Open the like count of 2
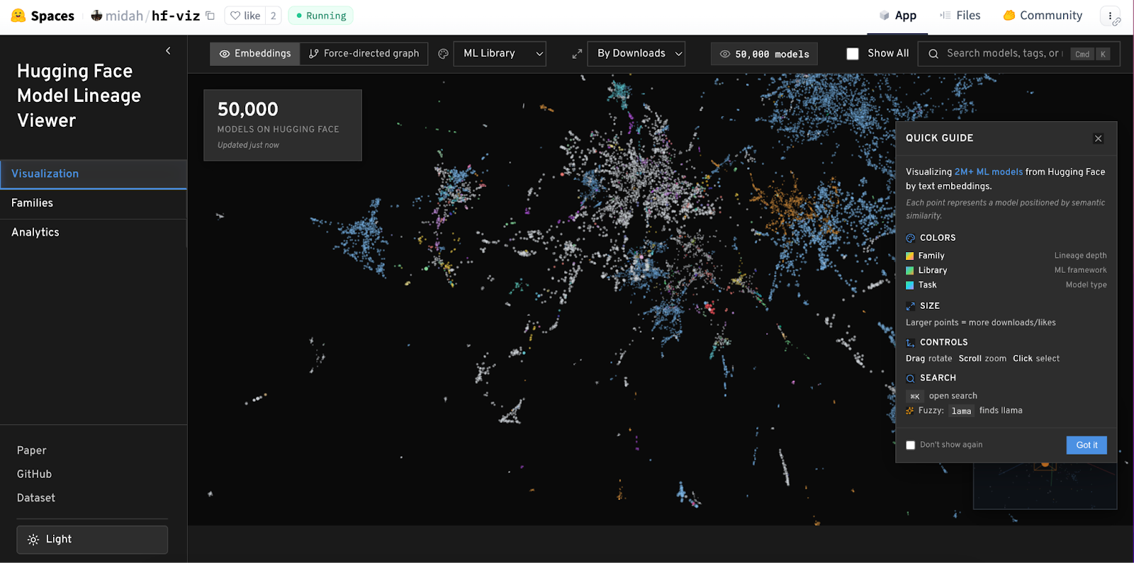Viewport: 1134px width, 563px height. 274,16
